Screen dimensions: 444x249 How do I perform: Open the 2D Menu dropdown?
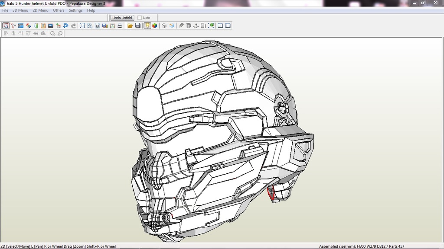click(x=40, y=10)
